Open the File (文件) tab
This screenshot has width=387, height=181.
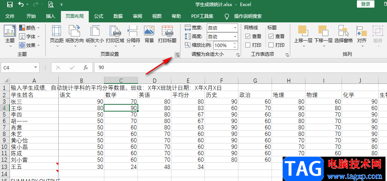click(x=10, y=16)
